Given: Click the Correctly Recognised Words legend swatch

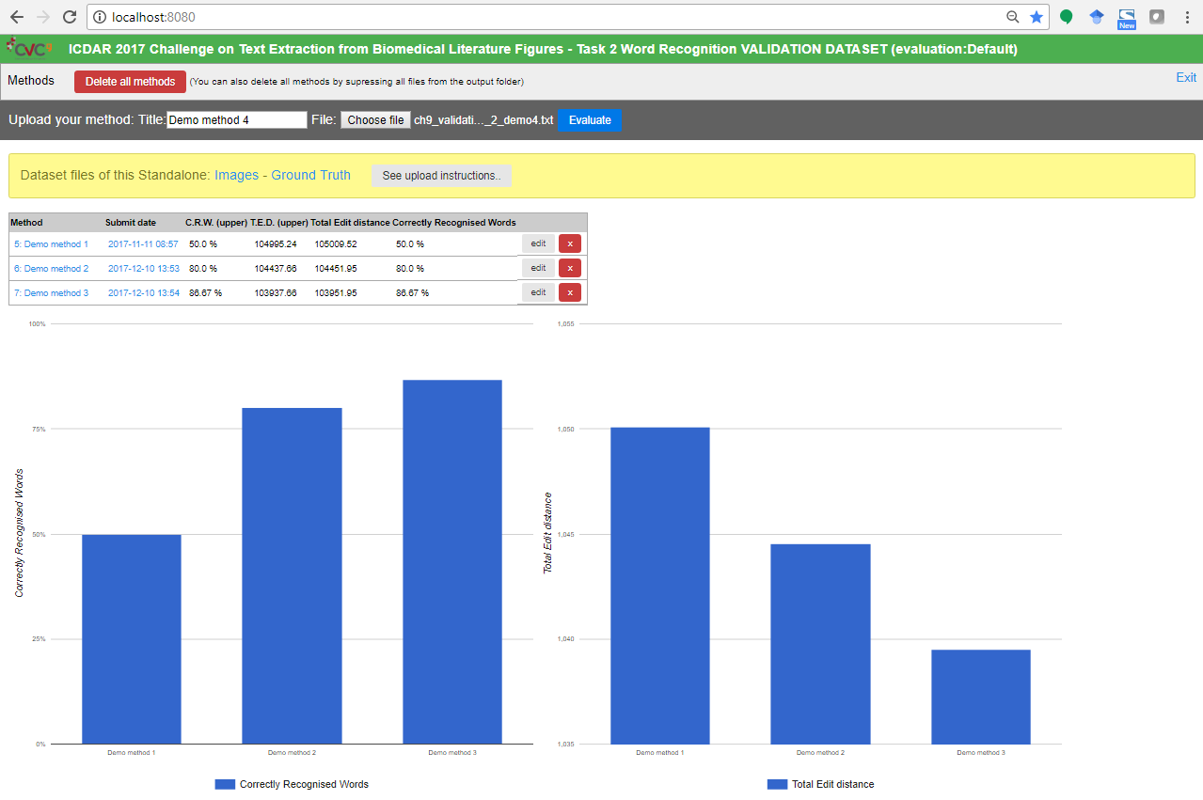Looking at the screenshot, I should [x=225, y=784].
